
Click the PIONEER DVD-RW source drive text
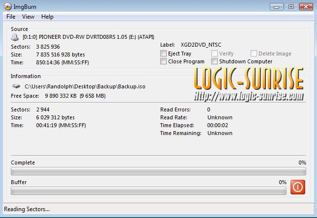[x=88, y=37]
